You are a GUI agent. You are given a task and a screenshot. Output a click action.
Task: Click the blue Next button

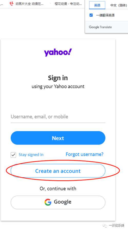tap(58, 138)
